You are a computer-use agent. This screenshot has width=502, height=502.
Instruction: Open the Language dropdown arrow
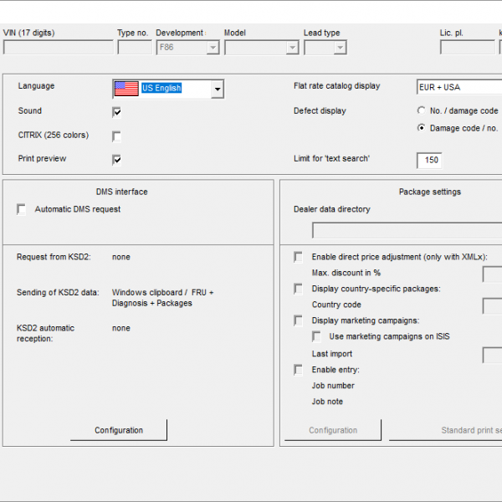[x=218, y=89]
